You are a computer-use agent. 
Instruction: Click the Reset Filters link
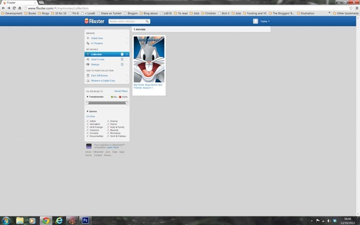[x=121, y=91]
